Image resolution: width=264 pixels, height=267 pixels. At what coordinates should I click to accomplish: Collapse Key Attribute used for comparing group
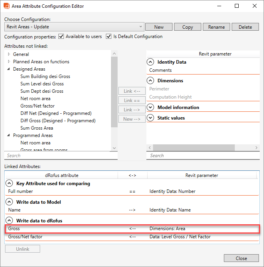(x=9, y=184)
